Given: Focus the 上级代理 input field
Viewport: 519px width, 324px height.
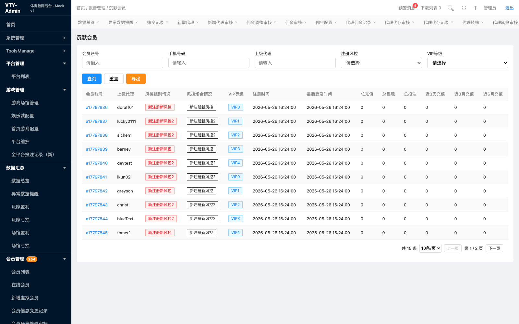Looking at the screenshot, I should (295, 63).
